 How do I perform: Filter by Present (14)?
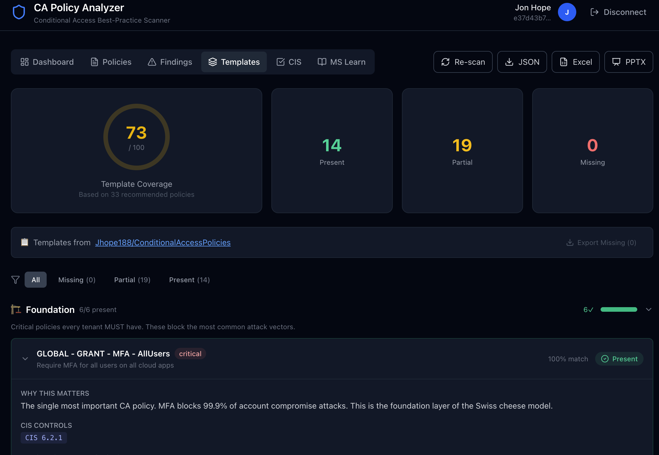coord(190,280)
